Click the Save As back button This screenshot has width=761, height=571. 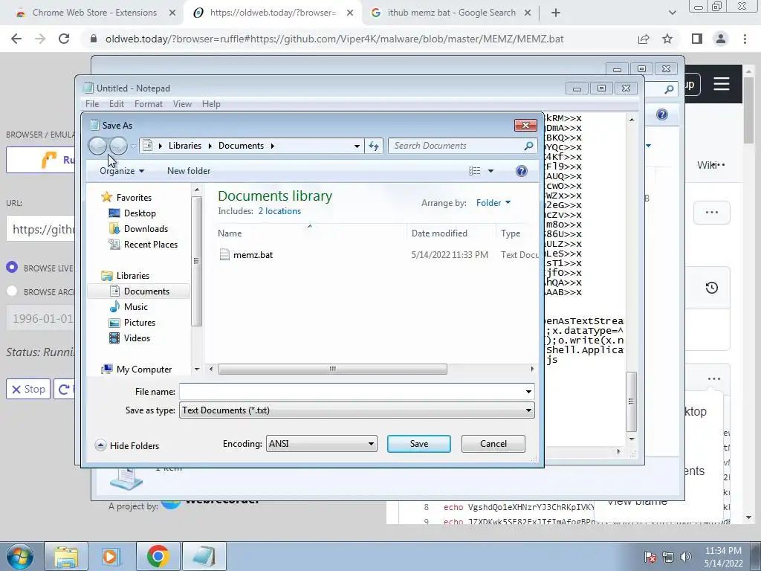97,146
